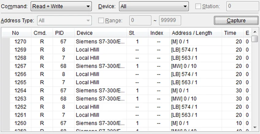The width and height of the screenshot is (260, 134).
Task: Click PID 68 in row 1263
Action: 63,99
